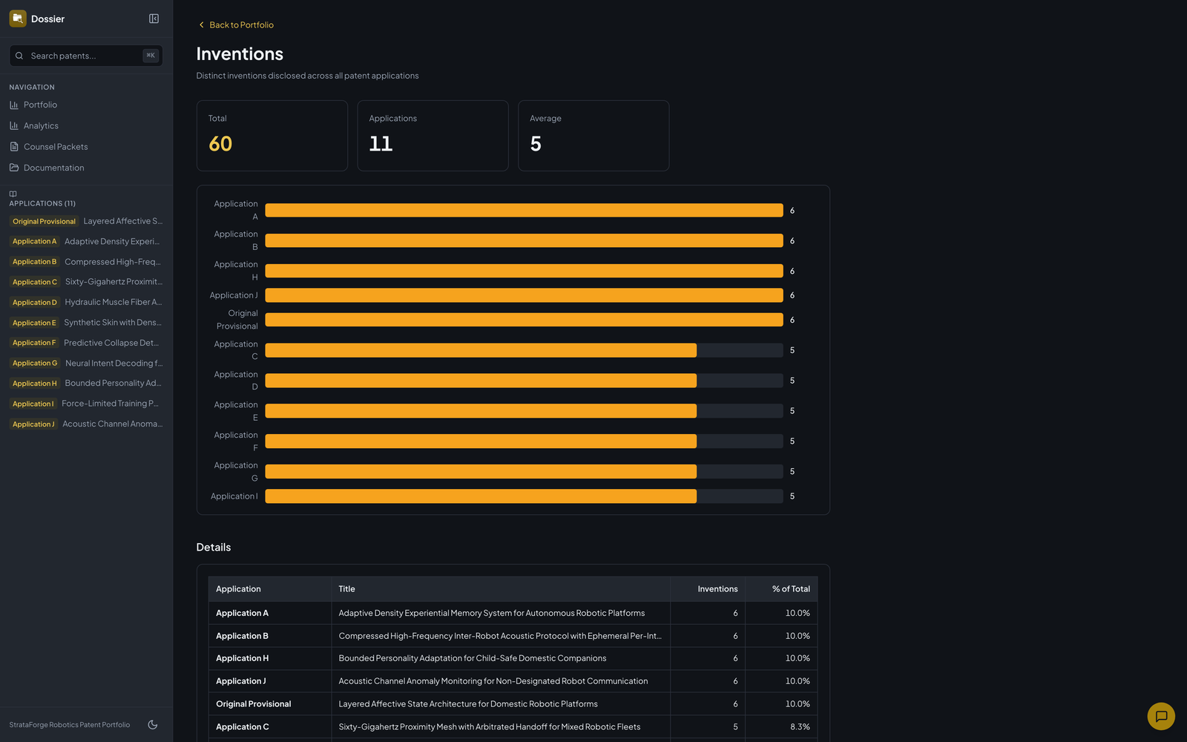Collapse the sidebar panel
Image resolution: width=1187 pixels, height=742 pixels.
pyautogui.click(x=154, y=19)
